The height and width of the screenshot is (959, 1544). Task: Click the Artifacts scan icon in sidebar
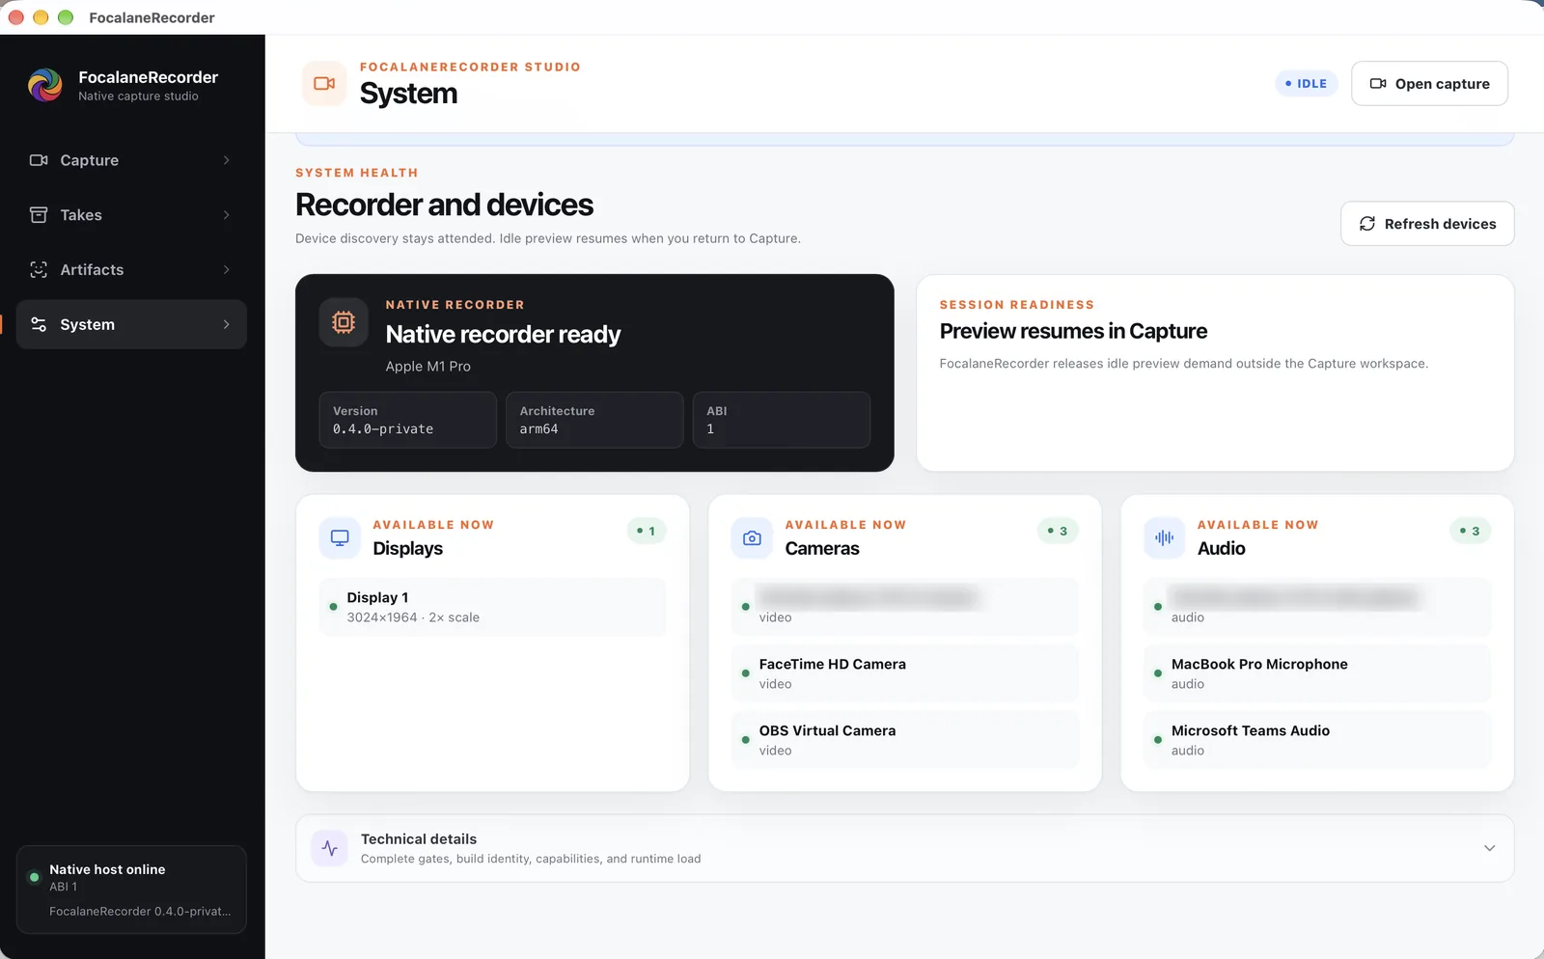(x=39, y=270)
